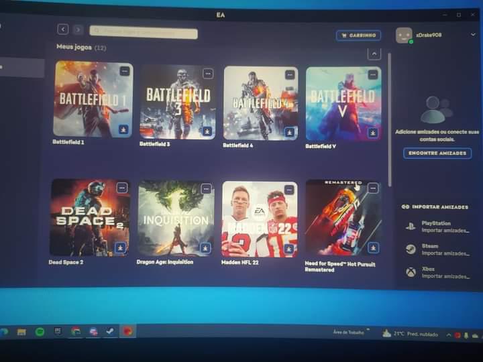483x362 pixels.
Task: Click the search input field
Action: tap(144, 32)
